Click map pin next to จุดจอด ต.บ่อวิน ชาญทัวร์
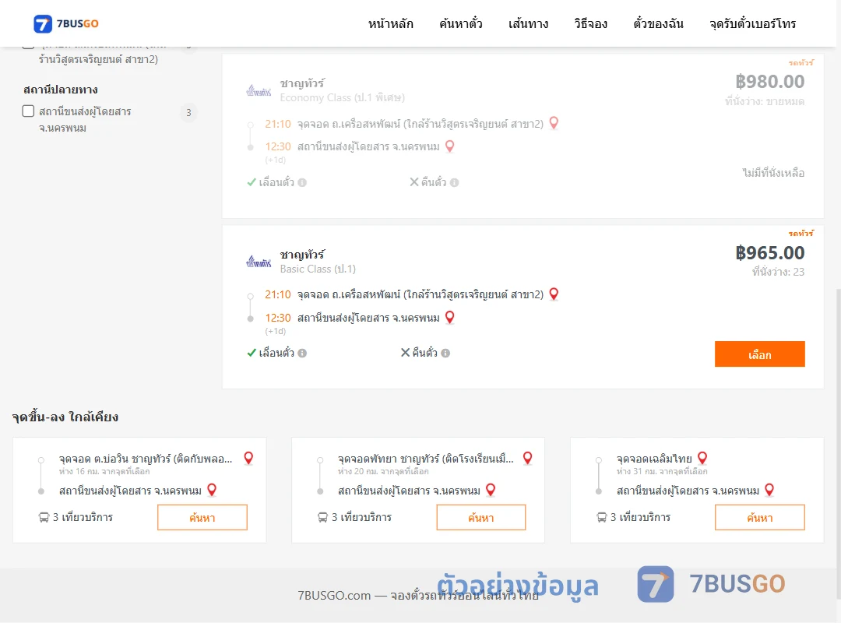Image resolution: width=841 pixels, height=623 pixels. pos(248,458)
